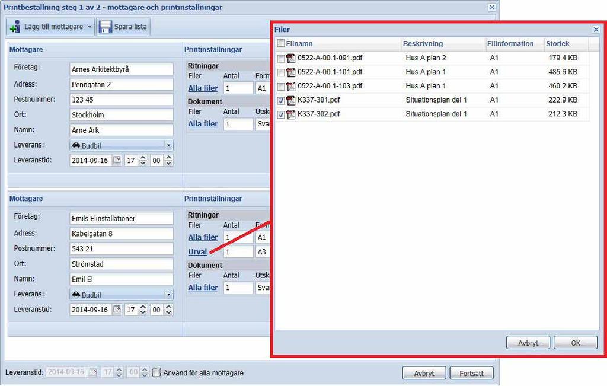Click PDF icon of 0522-A-00.1-101.pdf
This screenshot has width=607, height=386.
[x=290, y=72]
